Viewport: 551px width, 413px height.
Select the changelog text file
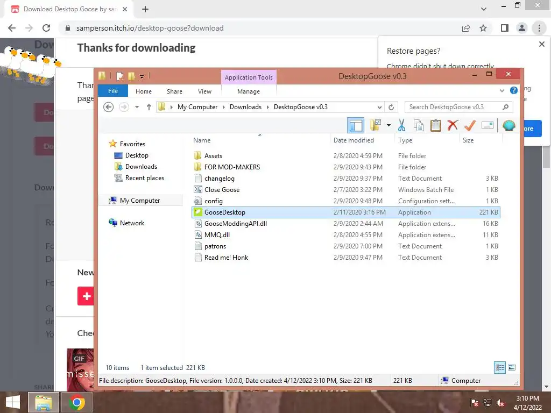coord(346,178)
